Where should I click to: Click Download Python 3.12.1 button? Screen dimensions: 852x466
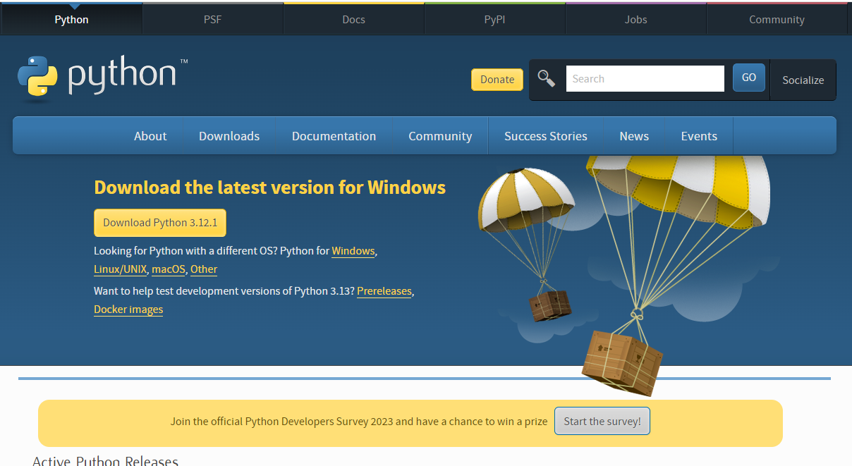click(160, 222)
